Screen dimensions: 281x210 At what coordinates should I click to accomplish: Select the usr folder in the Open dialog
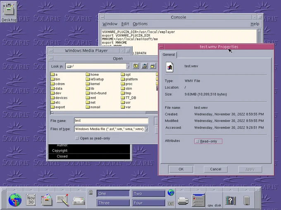(126, 102)
